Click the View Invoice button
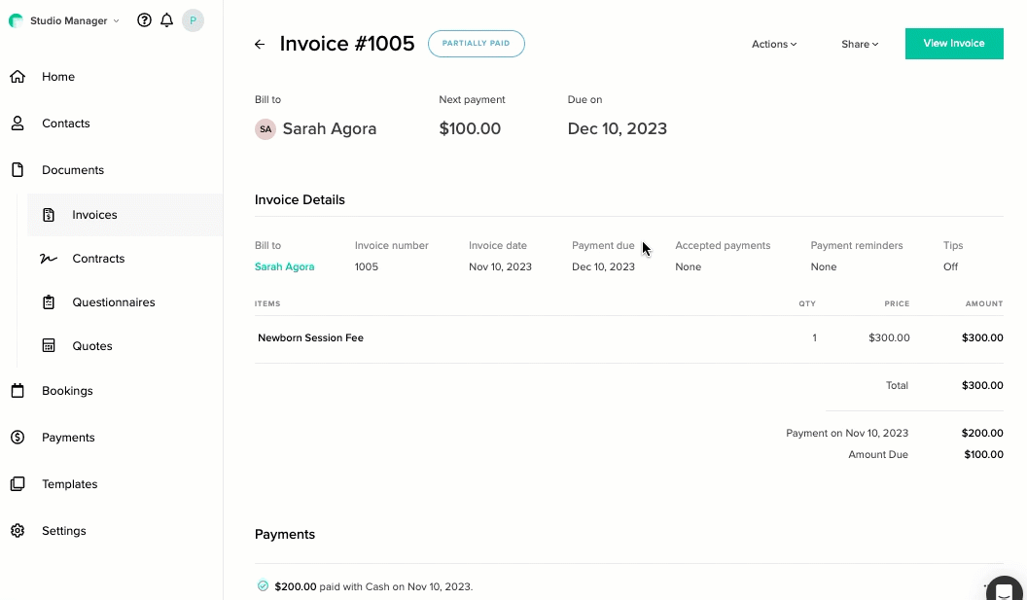1027x600 pixels. coord(954,44)
